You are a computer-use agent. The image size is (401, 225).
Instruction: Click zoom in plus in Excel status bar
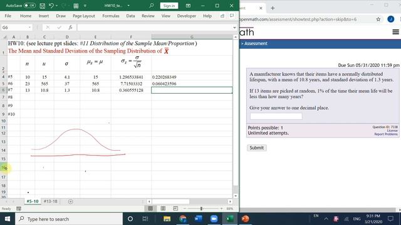pyautogui.click(x=221, y=209)
